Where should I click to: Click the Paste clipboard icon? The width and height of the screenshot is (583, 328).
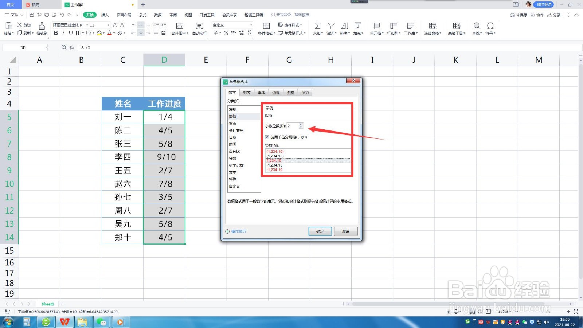(8, 26)
